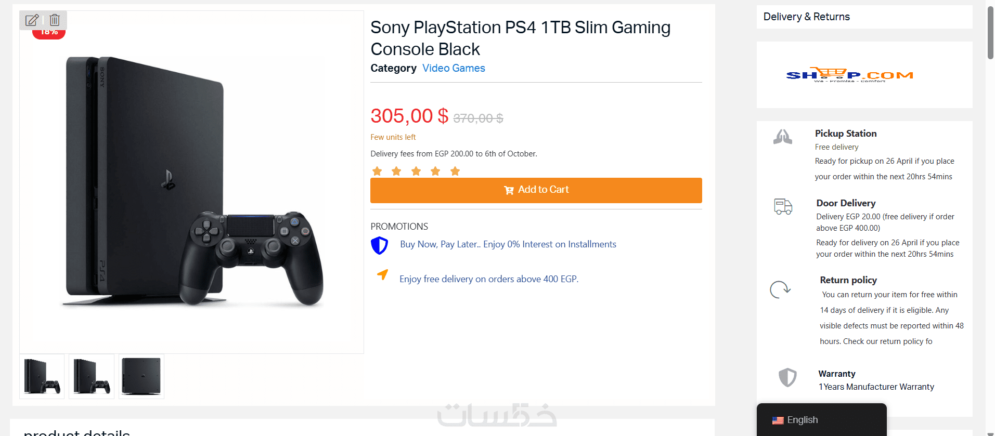Click the Warranty shield icon

(787, 377)
